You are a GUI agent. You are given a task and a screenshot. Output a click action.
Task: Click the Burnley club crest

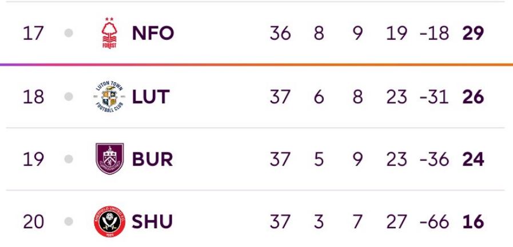click(110, 159)
